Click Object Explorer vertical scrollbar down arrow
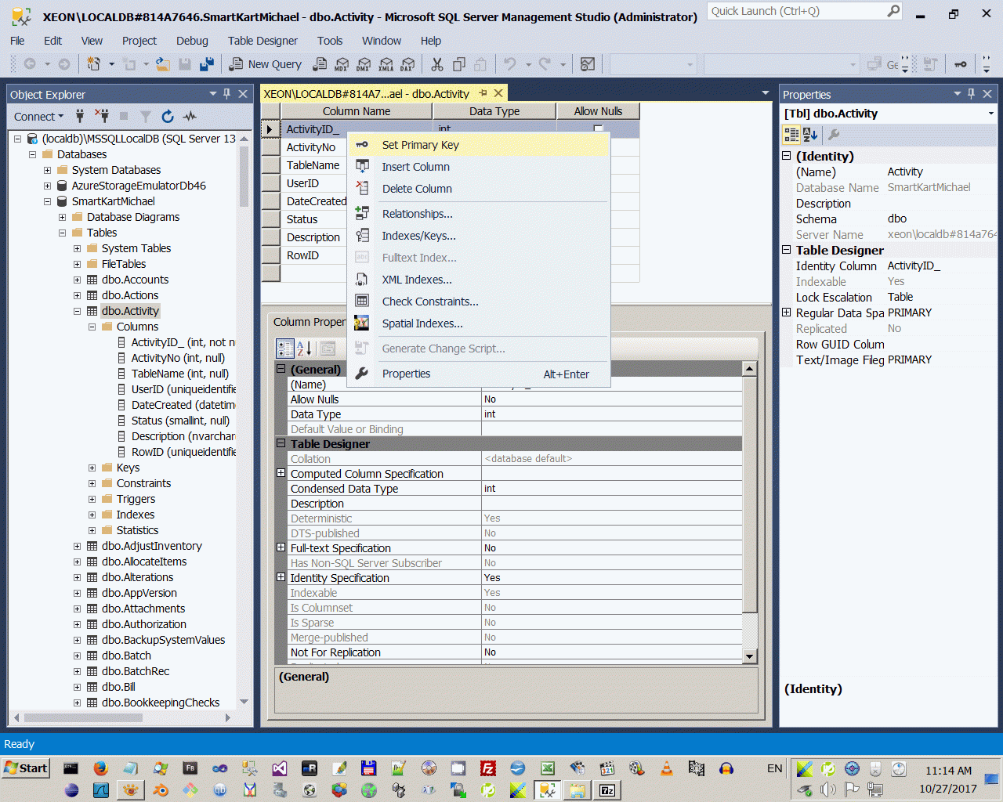This screenshot has height=802, width=1003. (244, 702)
